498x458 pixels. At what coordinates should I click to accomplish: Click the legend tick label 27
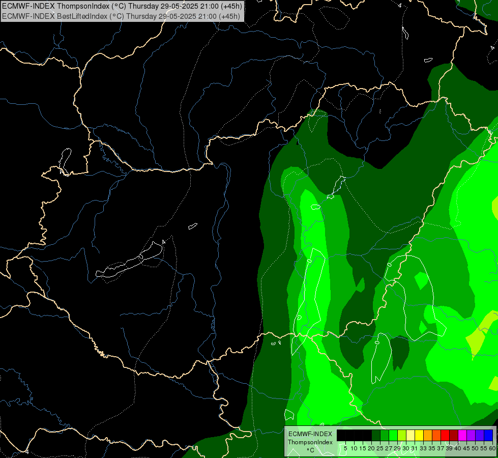click(389, 448)
